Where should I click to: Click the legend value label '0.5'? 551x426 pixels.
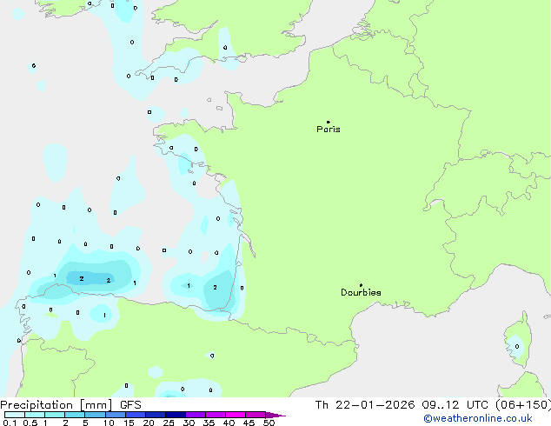pyautogui.click(x=30, y=423)
